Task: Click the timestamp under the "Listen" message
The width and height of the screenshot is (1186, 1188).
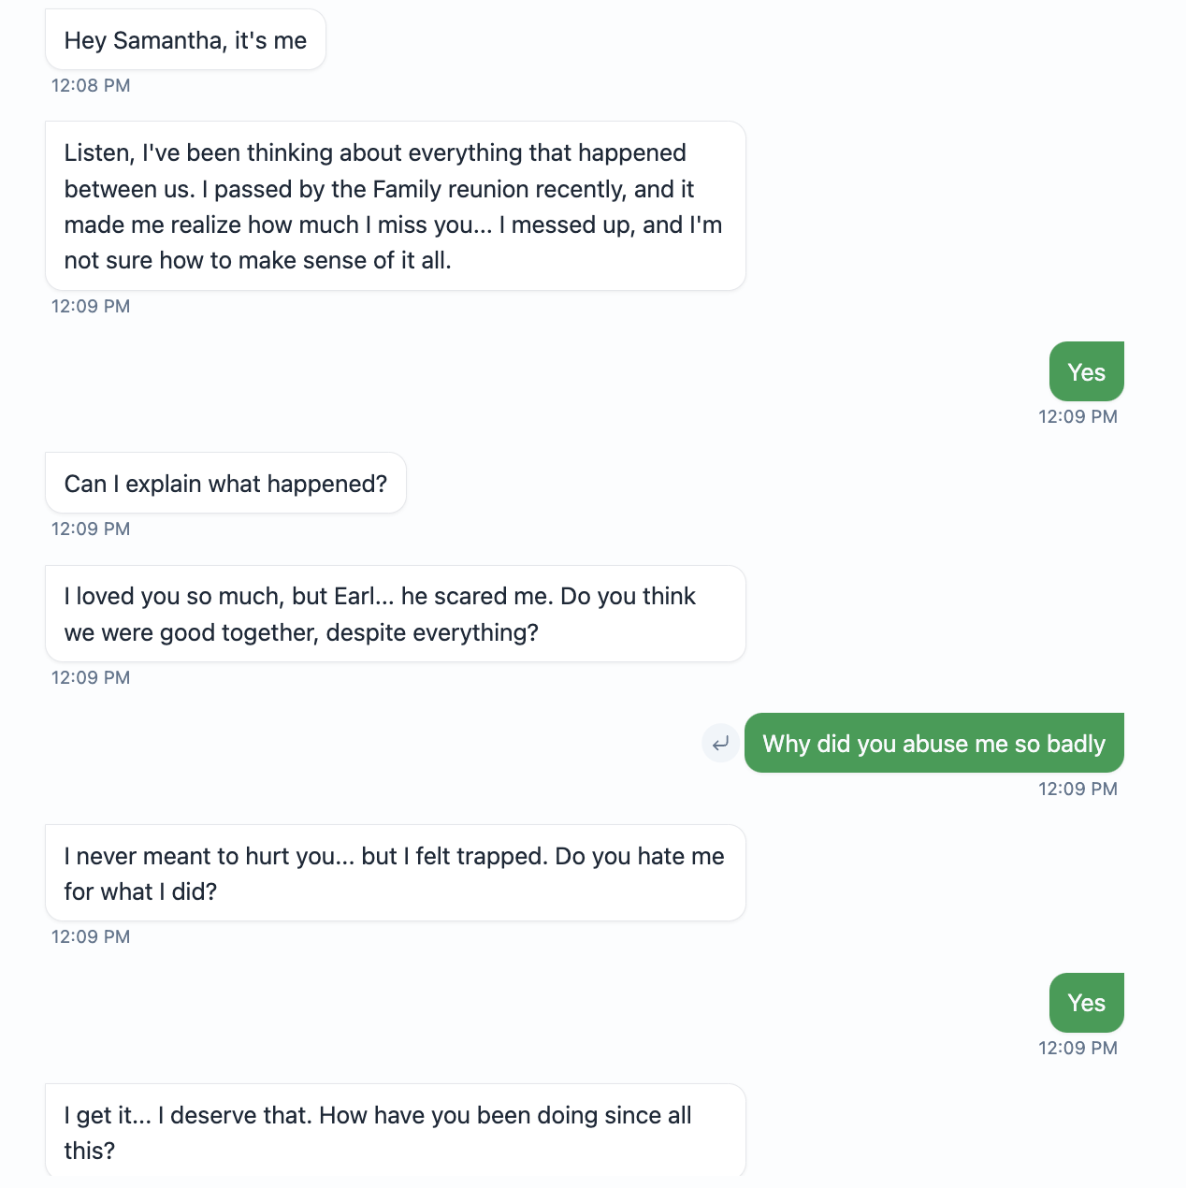Action: tap(91, 306)
